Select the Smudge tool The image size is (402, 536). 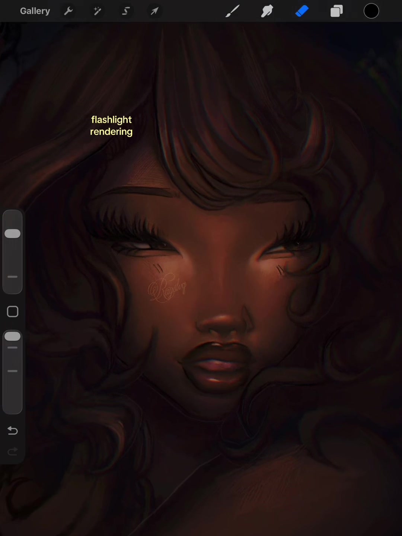[x=267, y=11]
